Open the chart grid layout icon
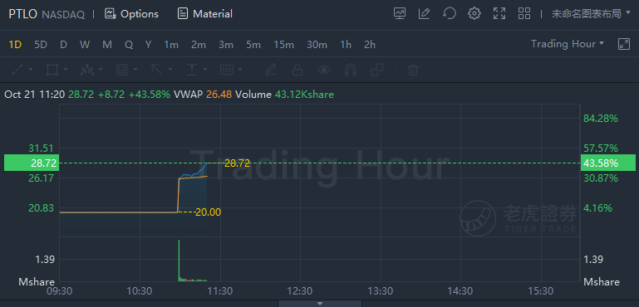Image resolution: width=639 pixels, height=307 pixels. pyautogui.click(x=524, y=13)
